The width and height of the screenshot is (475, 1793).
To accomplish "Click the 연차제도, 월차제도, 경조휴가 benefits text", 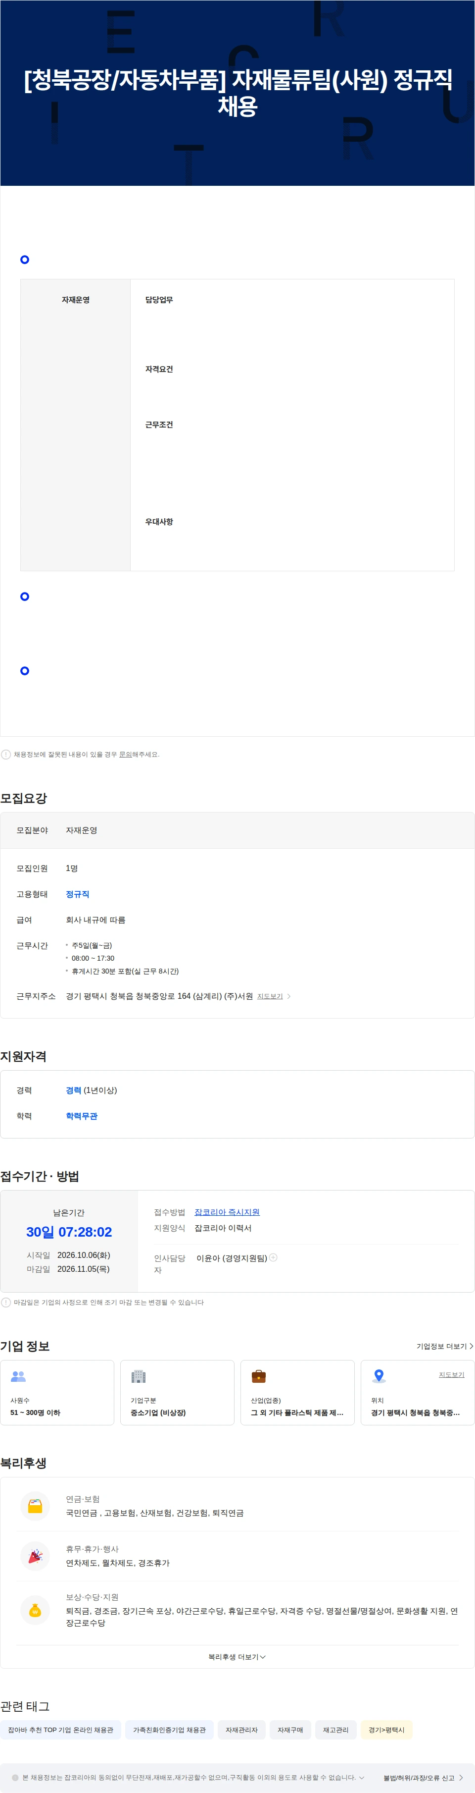I will [x=118, y=1563].
